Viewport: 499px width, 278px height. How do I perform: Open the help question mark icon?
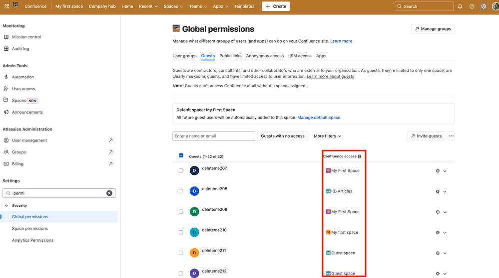(472, 6)
